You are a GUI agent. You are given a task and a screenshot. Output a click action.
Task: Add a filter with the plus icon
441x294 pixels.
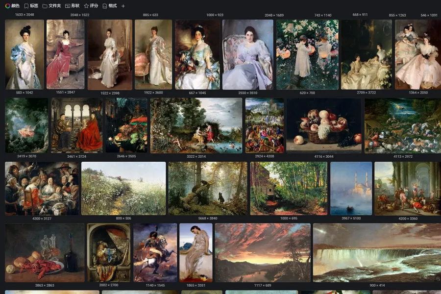click(x=123, y=6)
